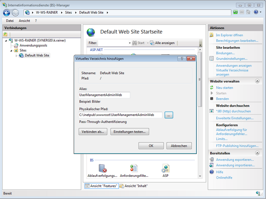The height and width of the screenshot is (199, 266).
Task: Click the back navigation arrow button
Action: click(7, 12)
